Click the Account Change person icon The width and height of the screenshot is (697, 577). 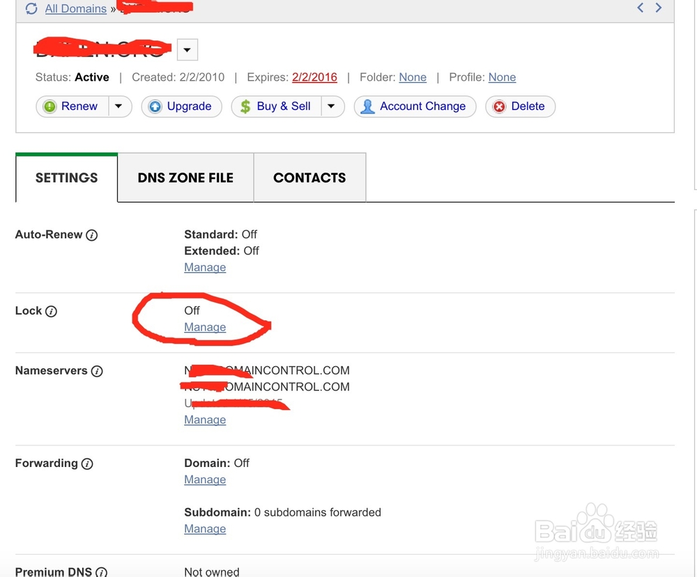tap(367, 106)
